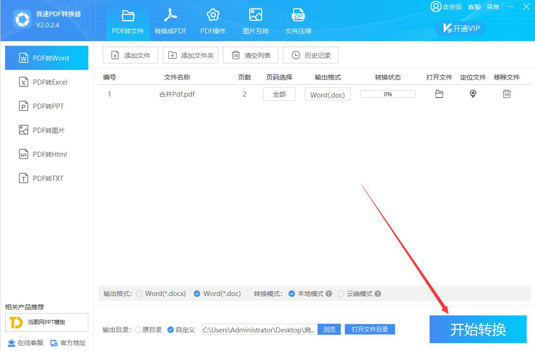
Task: Choose 云端模式 conversion mode
Action: pyautogui.click(x=341, y=294)
